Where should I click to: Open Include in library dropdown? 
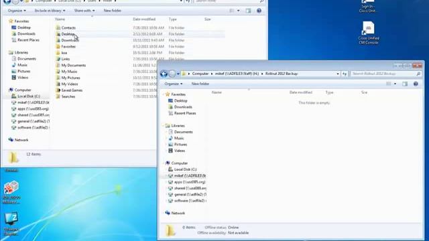50,11
